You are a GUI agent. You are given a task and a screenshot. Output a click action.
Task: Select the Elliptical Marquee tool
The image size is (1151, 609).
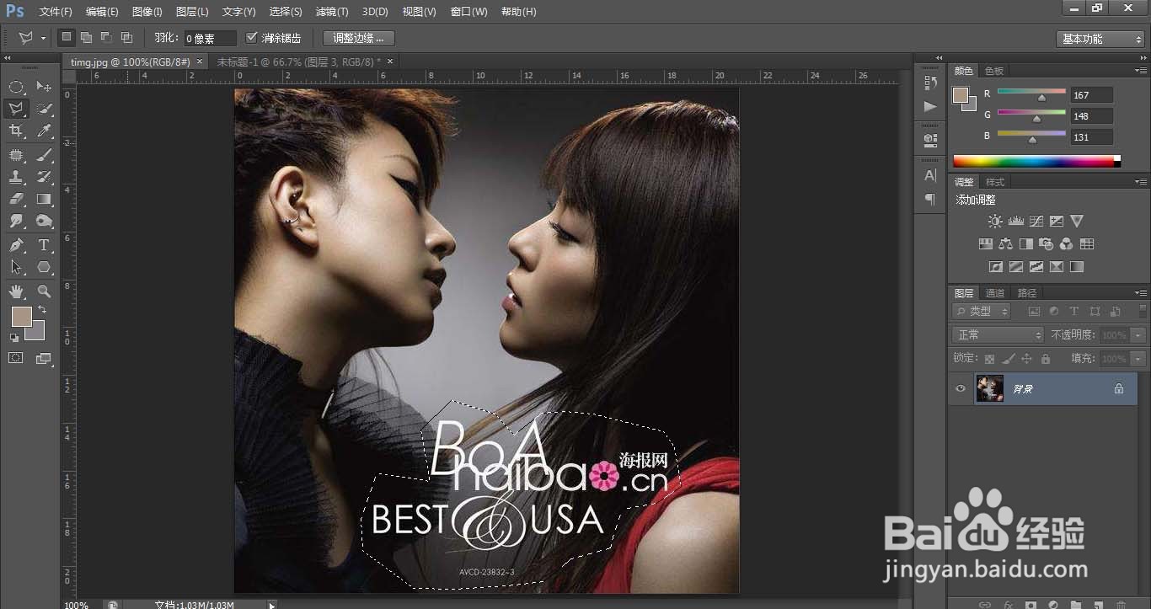point(16,87)
